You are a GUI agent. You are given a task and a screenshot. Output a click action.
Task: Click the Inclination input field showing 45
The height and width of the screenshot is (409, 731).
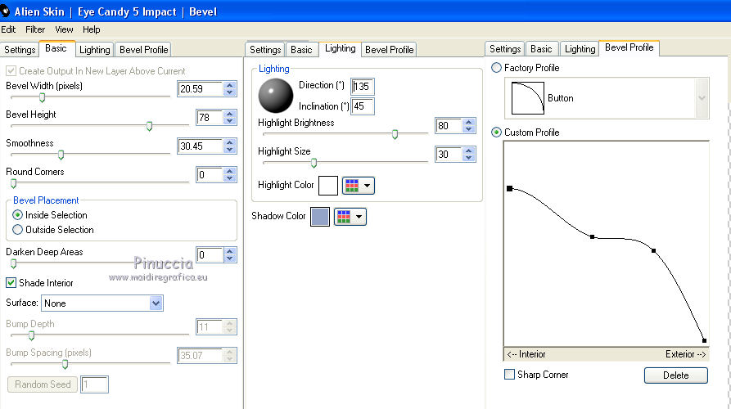[363, 106]
